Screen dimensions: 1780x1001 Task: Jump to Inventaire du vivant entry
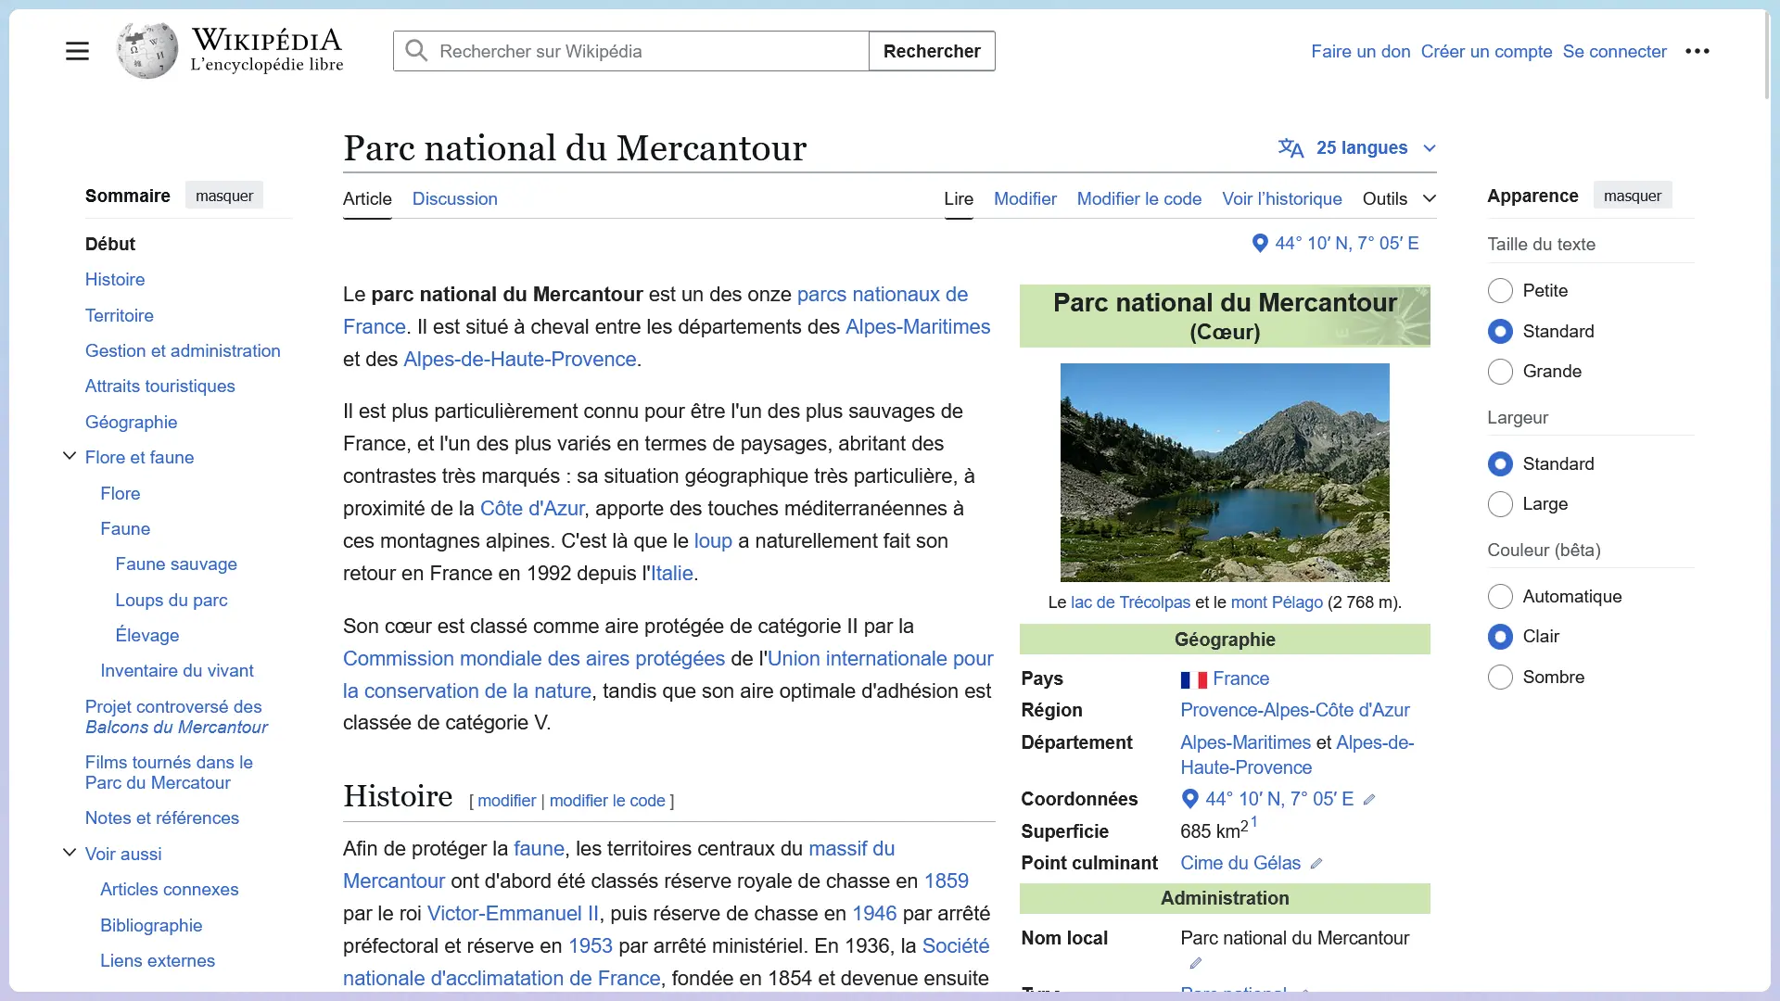point(177,670)
